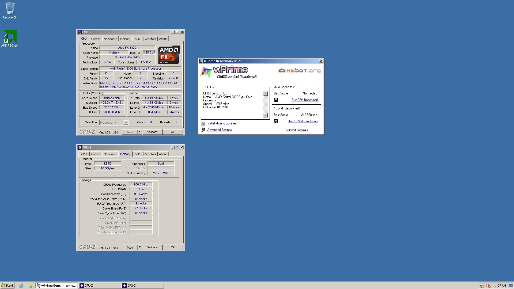The width and height of the screenshot is (514, 289).
Task: Click the Core Speed value 5016.73 MHz
Action: point(112,98)
